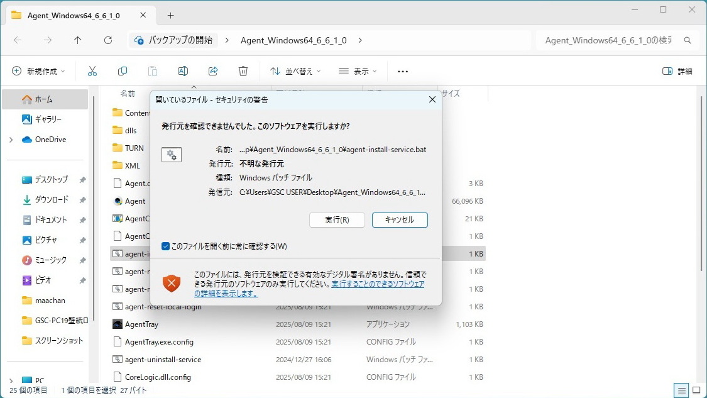Click the キャンセル button
The width and height of the screenshot is (707, 398).
(400, 220)
